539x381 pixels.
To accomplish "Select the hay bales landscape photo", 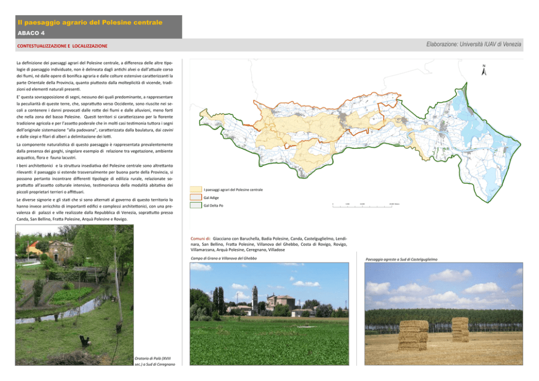I will click(x=443, y=314).
